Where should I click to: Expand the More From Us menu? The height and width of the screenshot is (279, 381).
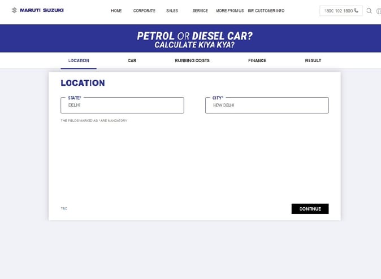230,11
